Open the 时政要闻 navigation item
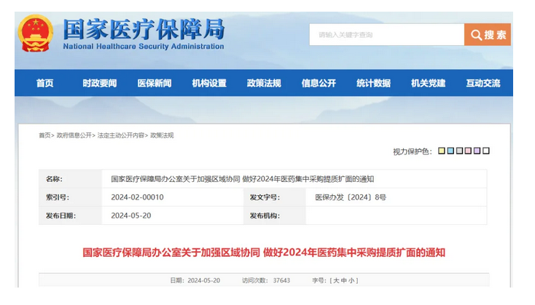 coord(100,83)
